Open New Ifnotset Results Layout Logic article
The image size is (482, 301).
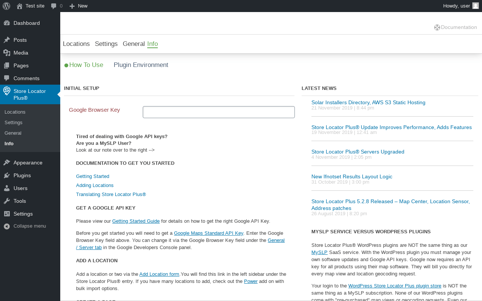(352, 177)
